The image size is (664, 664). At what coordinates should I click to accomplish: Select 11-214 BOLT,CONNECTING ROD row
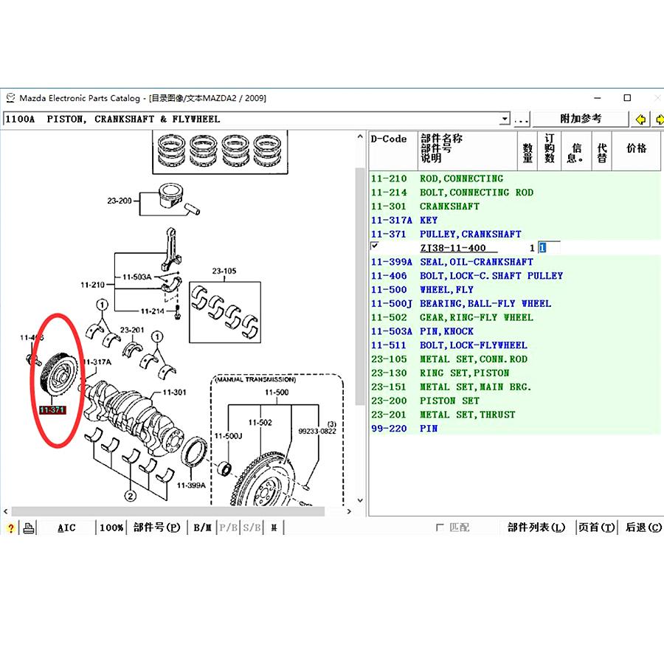pyautogui.click(x=515, y=193)
